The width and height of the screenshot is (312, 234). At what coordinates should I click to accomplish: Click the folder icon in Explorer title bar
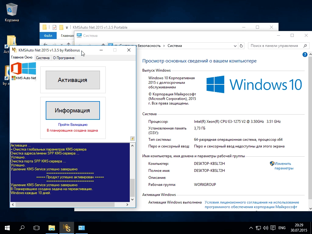click(x=44, y=27)
